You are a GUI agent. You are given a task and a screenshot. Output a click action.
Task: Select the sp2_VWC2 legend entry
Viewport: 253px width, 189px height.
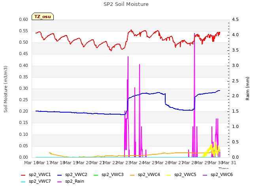tap(72, 175)
